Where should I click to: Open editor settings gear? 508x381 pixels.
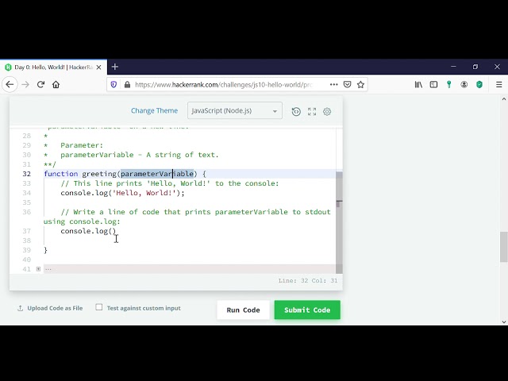click(x=327, y=111)
